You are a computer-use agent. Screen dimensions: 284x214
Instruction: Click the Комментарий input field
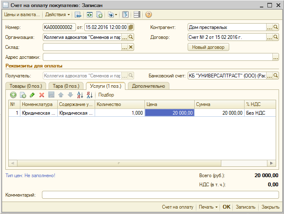[x=160, y=195]
